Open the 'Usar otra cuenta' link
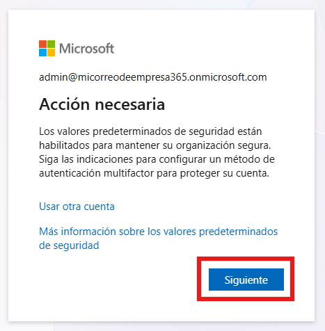Screen dimensions: 325x331 pos(77,207)
